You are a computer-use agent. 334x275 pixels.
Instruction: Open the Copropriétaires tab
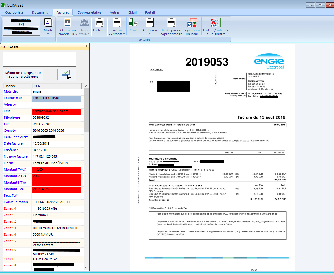[x=89, y=12]
